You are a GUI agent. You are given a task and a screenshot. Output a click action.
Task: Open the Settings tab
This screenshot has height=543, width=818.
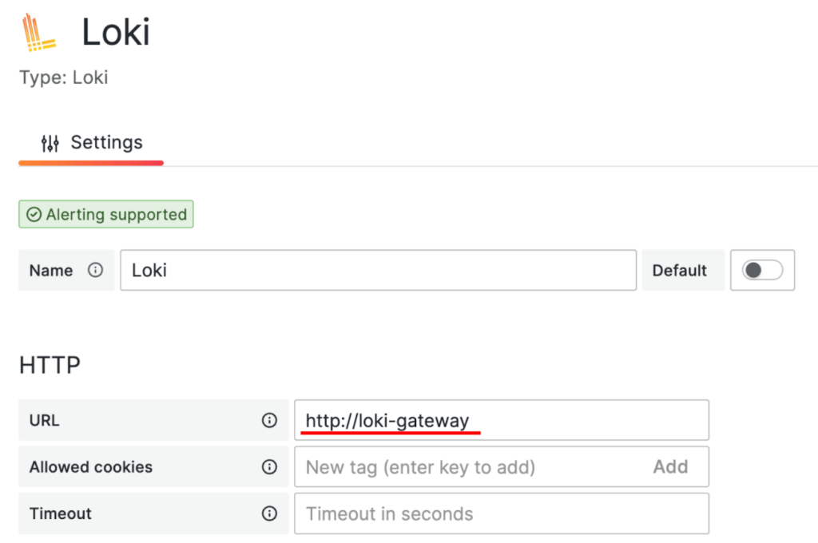click(91, 143)
